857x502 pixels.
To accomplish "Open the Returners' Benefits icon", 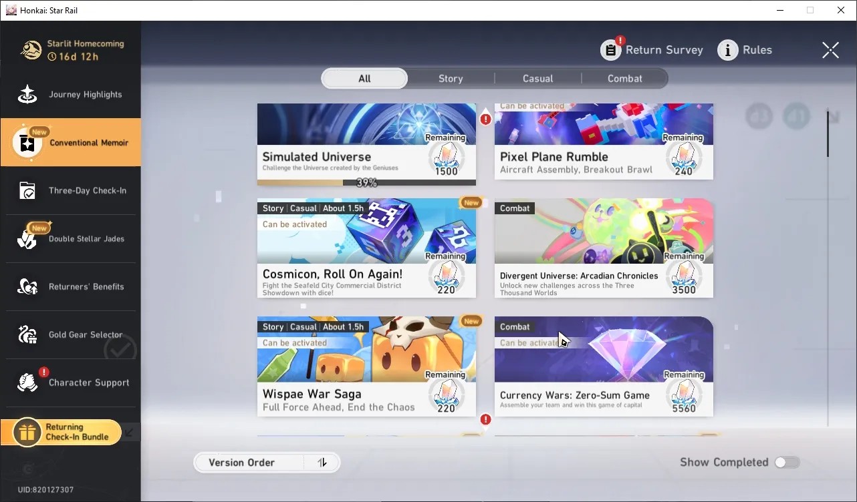I will [27, 287].
